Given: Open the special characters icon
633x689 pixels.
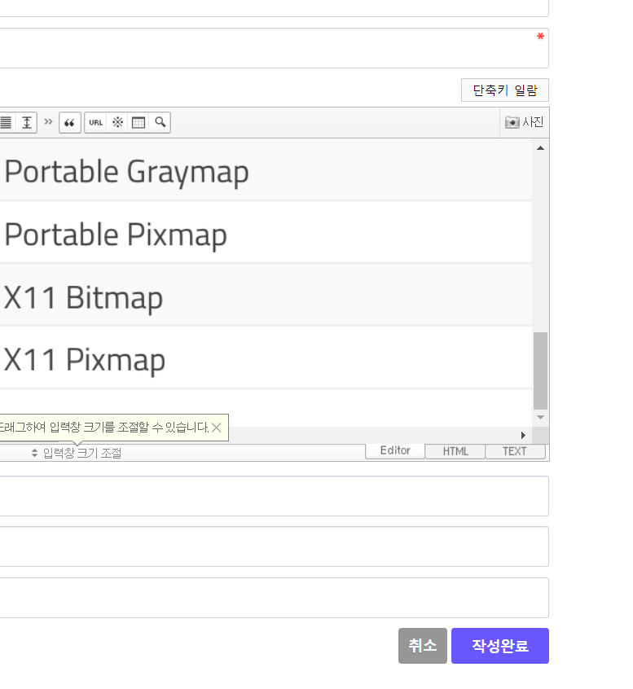Looking at the screenshot, I should click(117, 123).
